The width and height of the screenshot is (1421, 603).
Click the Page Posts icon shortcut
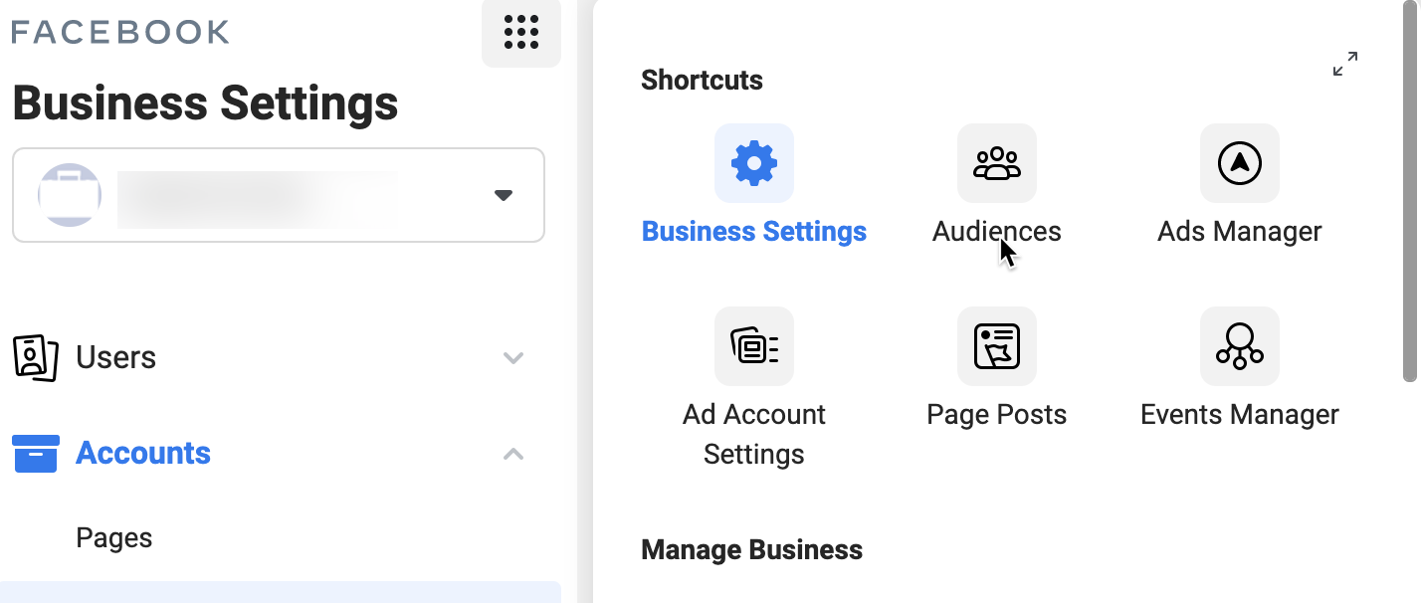click(997, 346)
